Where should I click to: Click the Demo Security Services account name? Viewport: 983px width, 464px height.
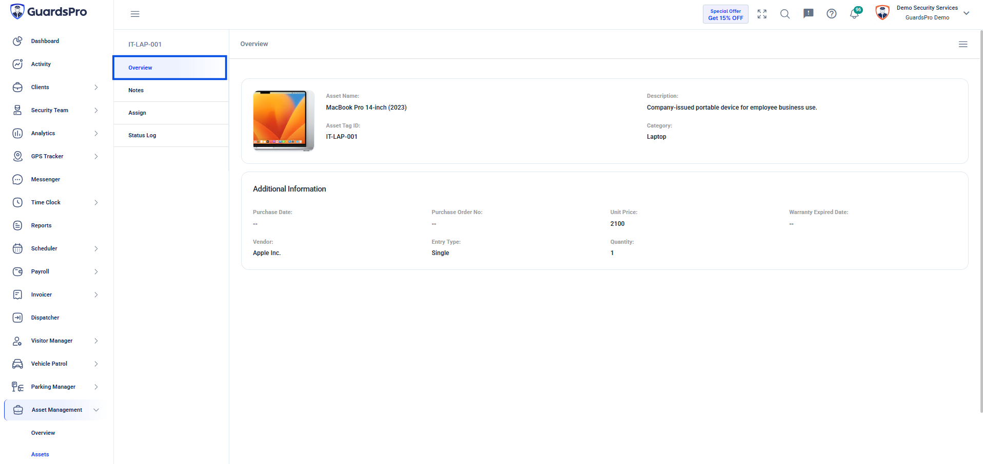click(927, 8)
